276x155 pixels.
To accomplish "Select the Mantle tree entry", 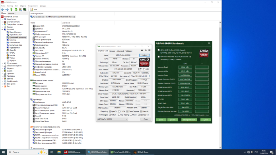I will click(12, 55).
